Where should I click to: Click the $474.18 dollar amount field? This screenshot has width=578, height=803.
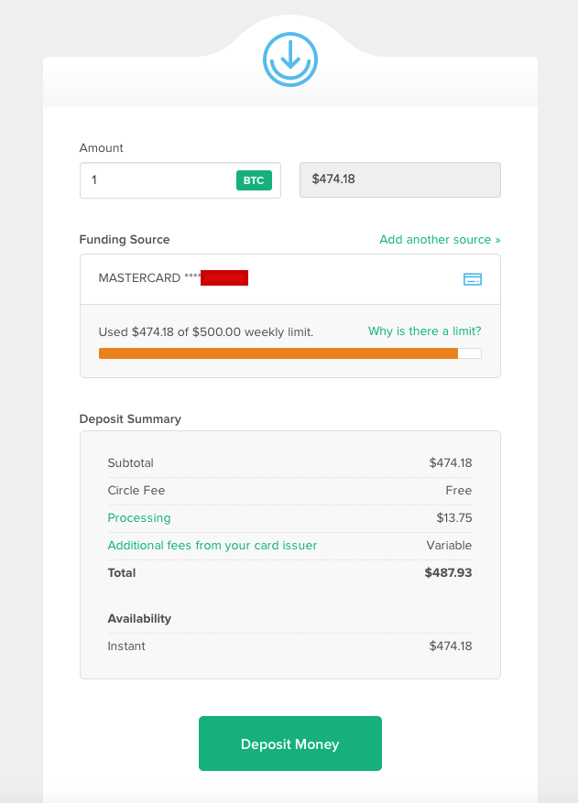click(399, 179)
